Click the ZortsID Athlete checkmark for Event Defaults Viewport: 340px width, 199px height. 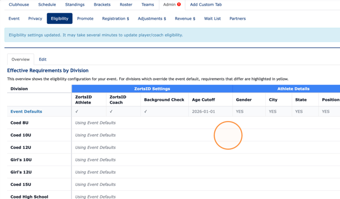tap(77, 111)
